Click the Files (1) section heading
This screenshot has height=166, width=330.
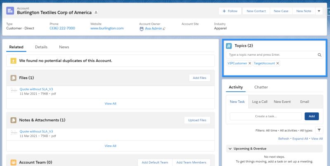click(x=26, y=78)
